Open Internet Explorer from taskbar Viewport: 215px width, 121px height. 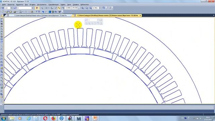tap(29, 118)
